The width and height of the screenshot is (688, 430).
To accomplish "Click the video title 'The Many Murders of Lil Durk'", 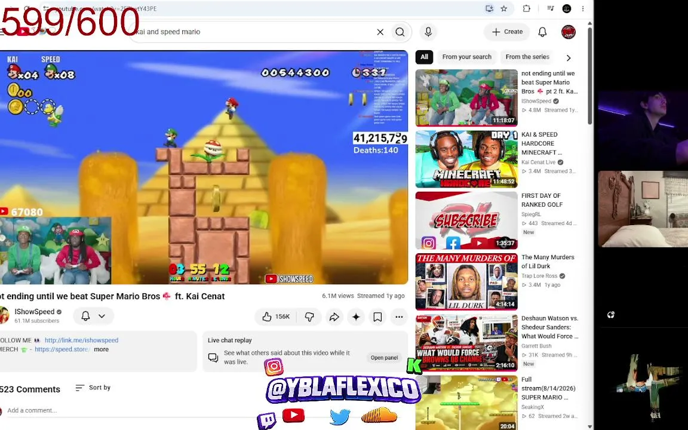I will click(x=548, y=262).
